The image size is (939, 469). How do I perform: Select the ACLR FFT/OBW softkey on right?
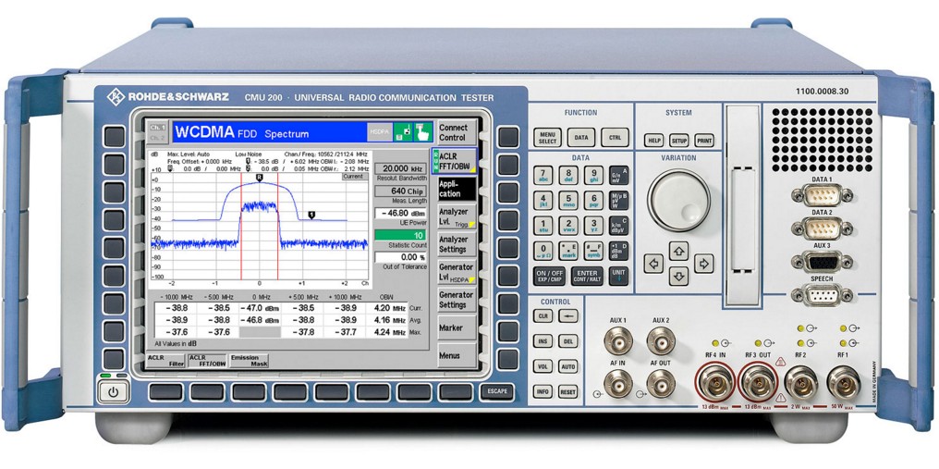point(457,161)
